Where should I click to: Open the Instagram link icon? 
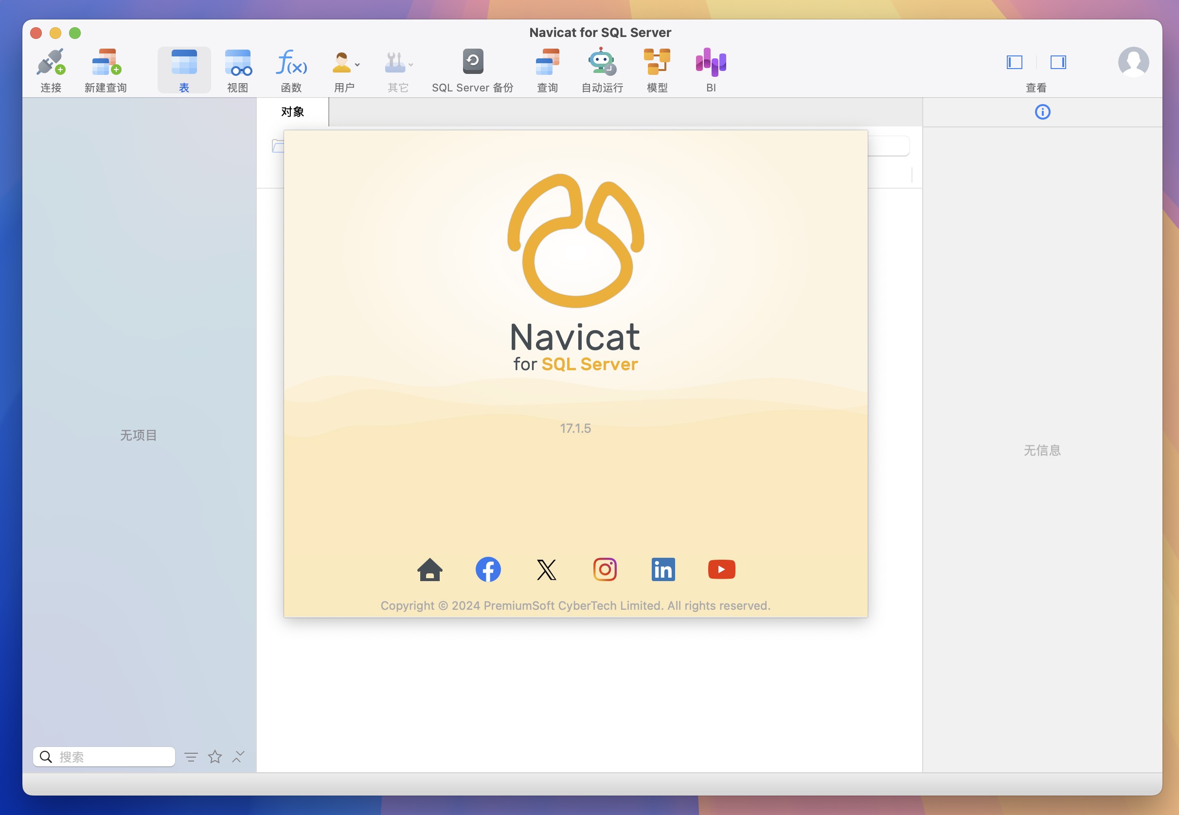(605, 569)
